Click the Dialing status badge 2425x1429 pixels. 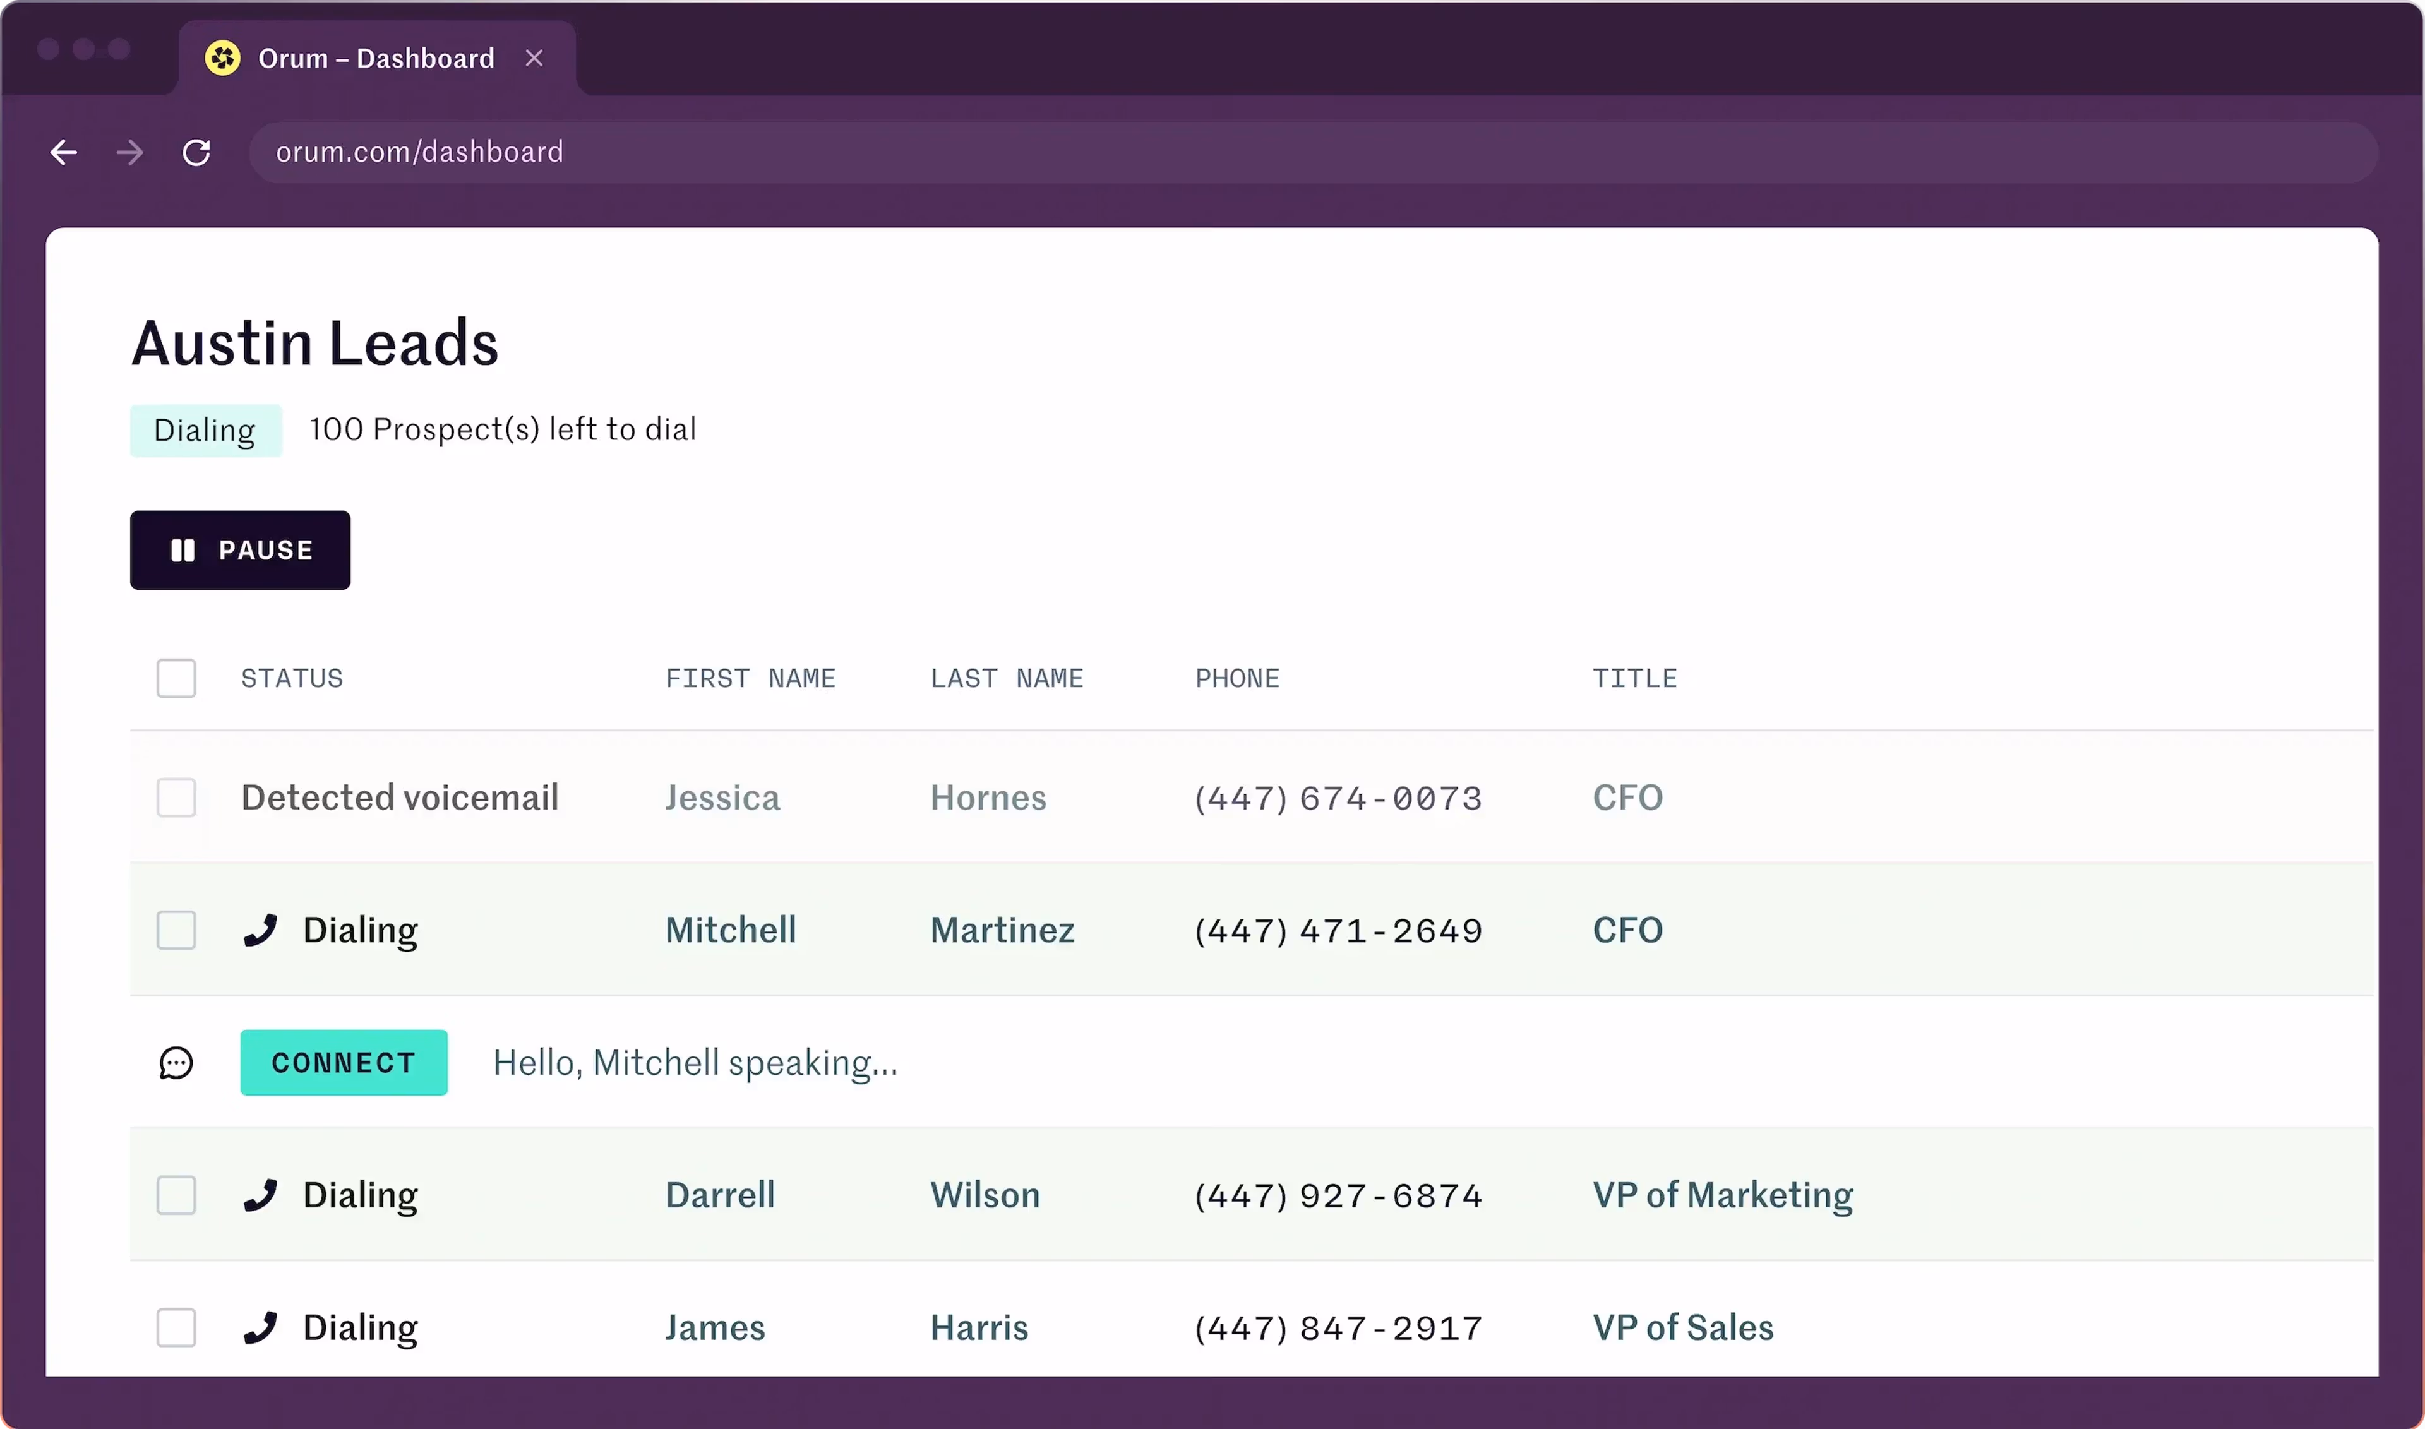(205, 429)
